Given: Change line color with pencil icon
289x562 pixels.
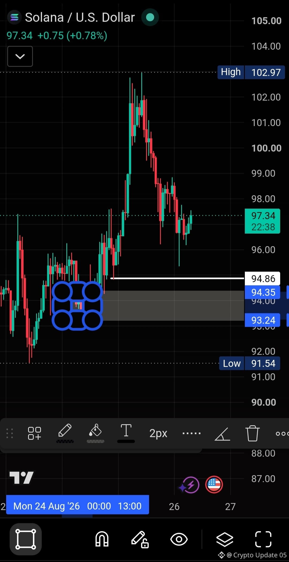Looking at the screenshot, I should pyautogui.click(x=65, y=433).
